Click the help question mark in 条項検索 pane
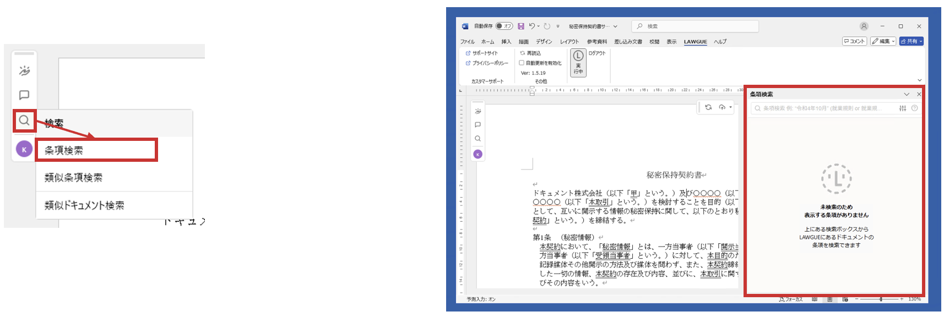 coord(914,108)
